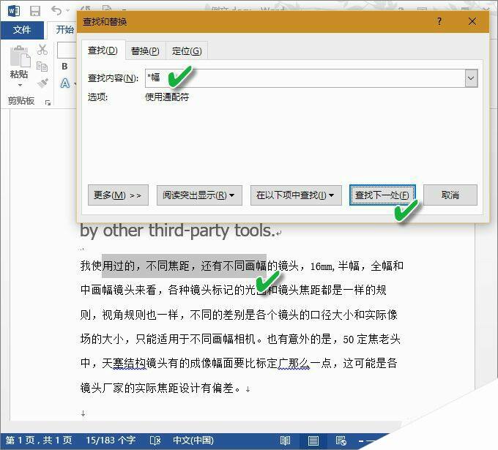Toggle bold formatting B button
The width and height of the screenshot is (498, 450).
coord(64,67)
